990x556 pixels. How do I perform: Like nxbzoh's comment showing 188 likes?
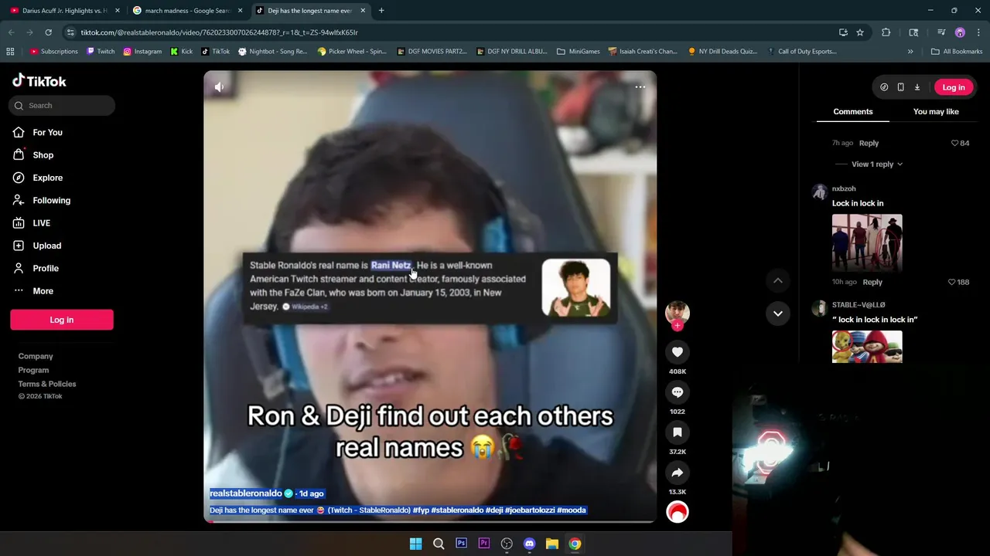(952, 283)
